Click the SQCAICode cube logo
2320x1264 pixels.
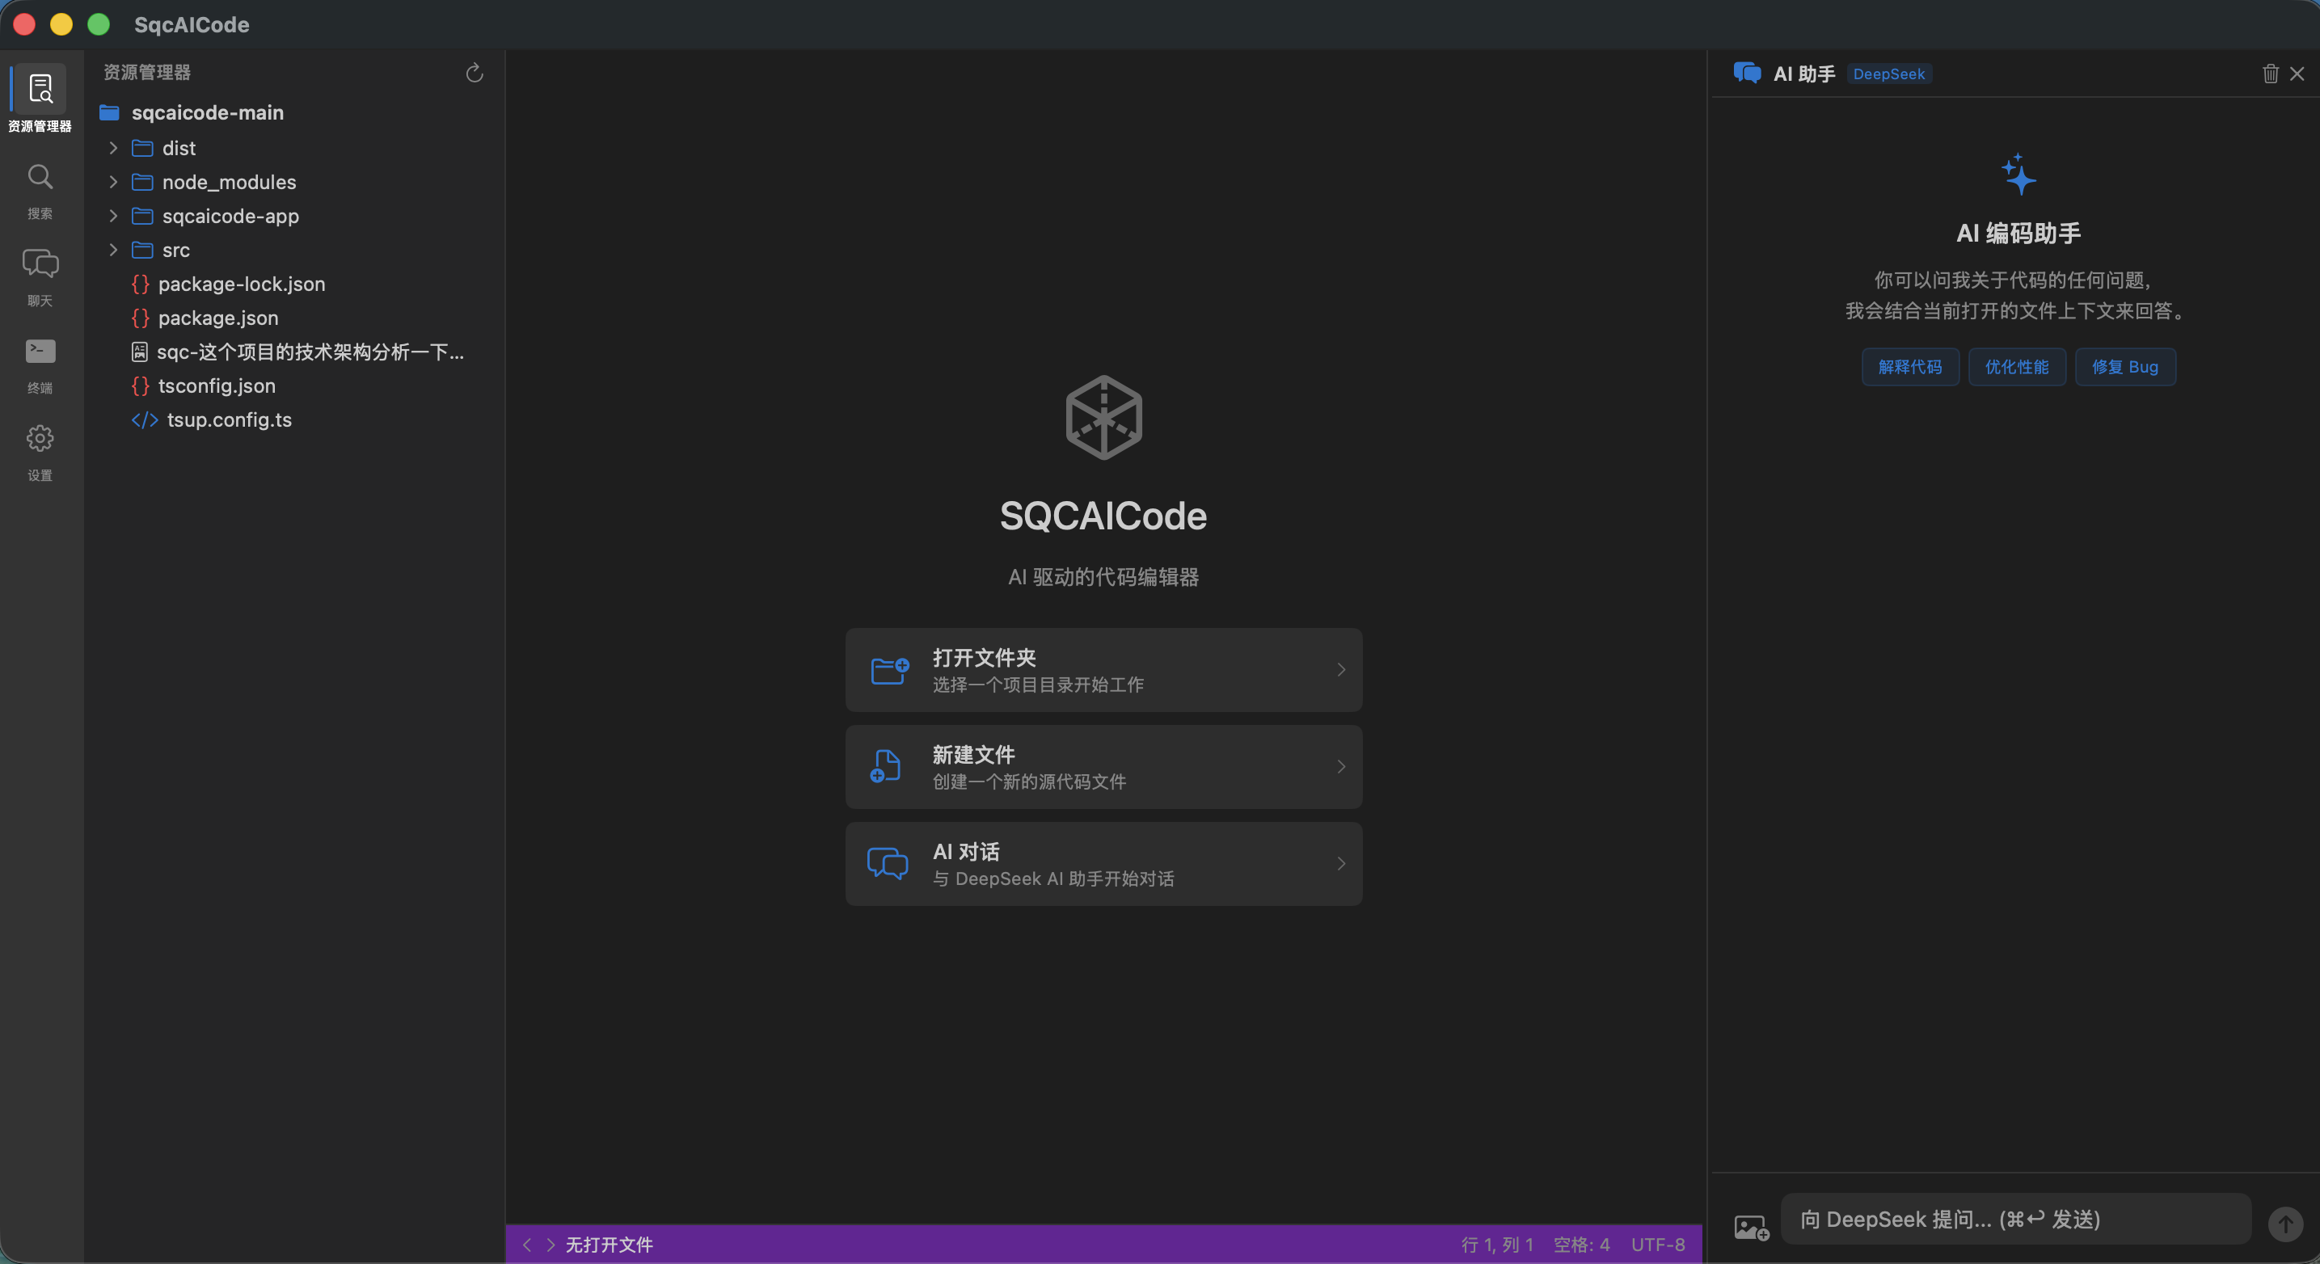coord(1103,417)
